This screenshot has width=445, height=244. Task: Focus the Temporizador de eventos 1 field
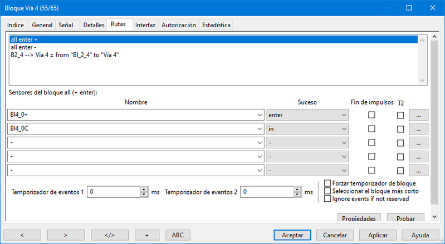[114, 192]
